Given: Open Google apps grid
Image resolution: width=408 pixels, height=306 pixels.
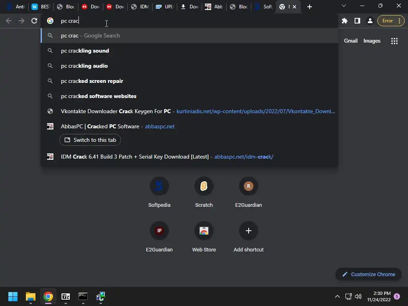Looking at the screenshot, I should (x=394, y=41).
